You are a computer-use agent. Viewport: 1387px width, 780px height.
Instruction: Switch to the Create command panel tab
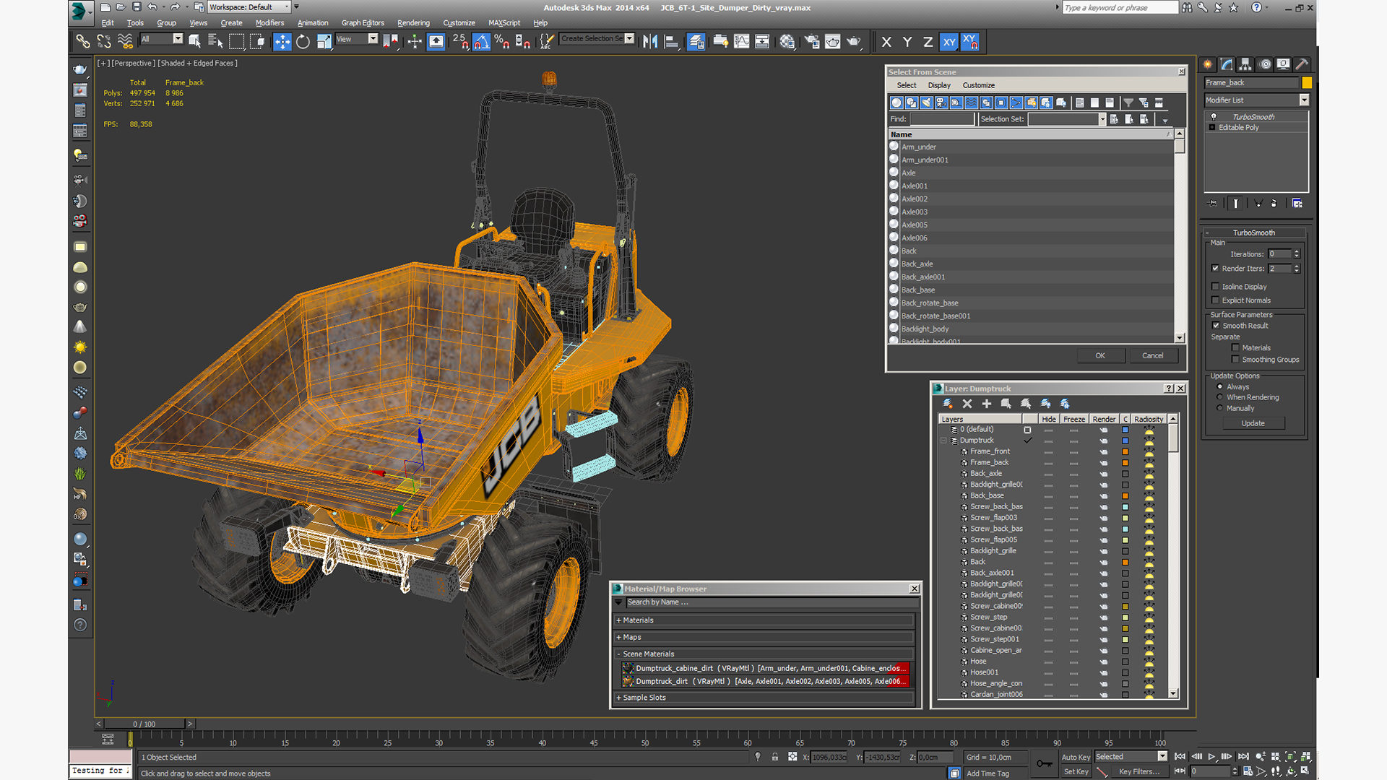[x=1208, y=64]
